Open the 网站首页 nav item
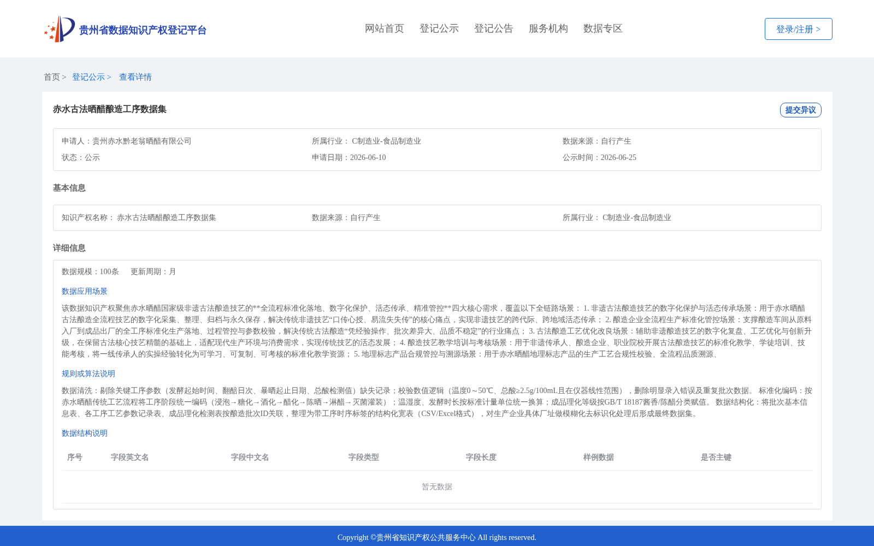The image size is (874, 546). point(385,28)
